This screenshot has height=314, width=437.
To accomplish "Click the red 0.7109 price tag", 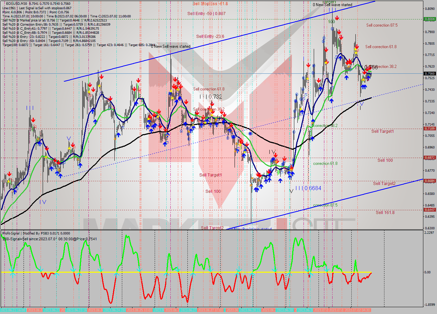I will (429, 128).
